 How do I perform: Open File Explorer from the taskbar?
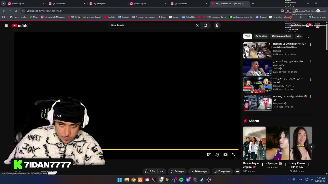127,180
